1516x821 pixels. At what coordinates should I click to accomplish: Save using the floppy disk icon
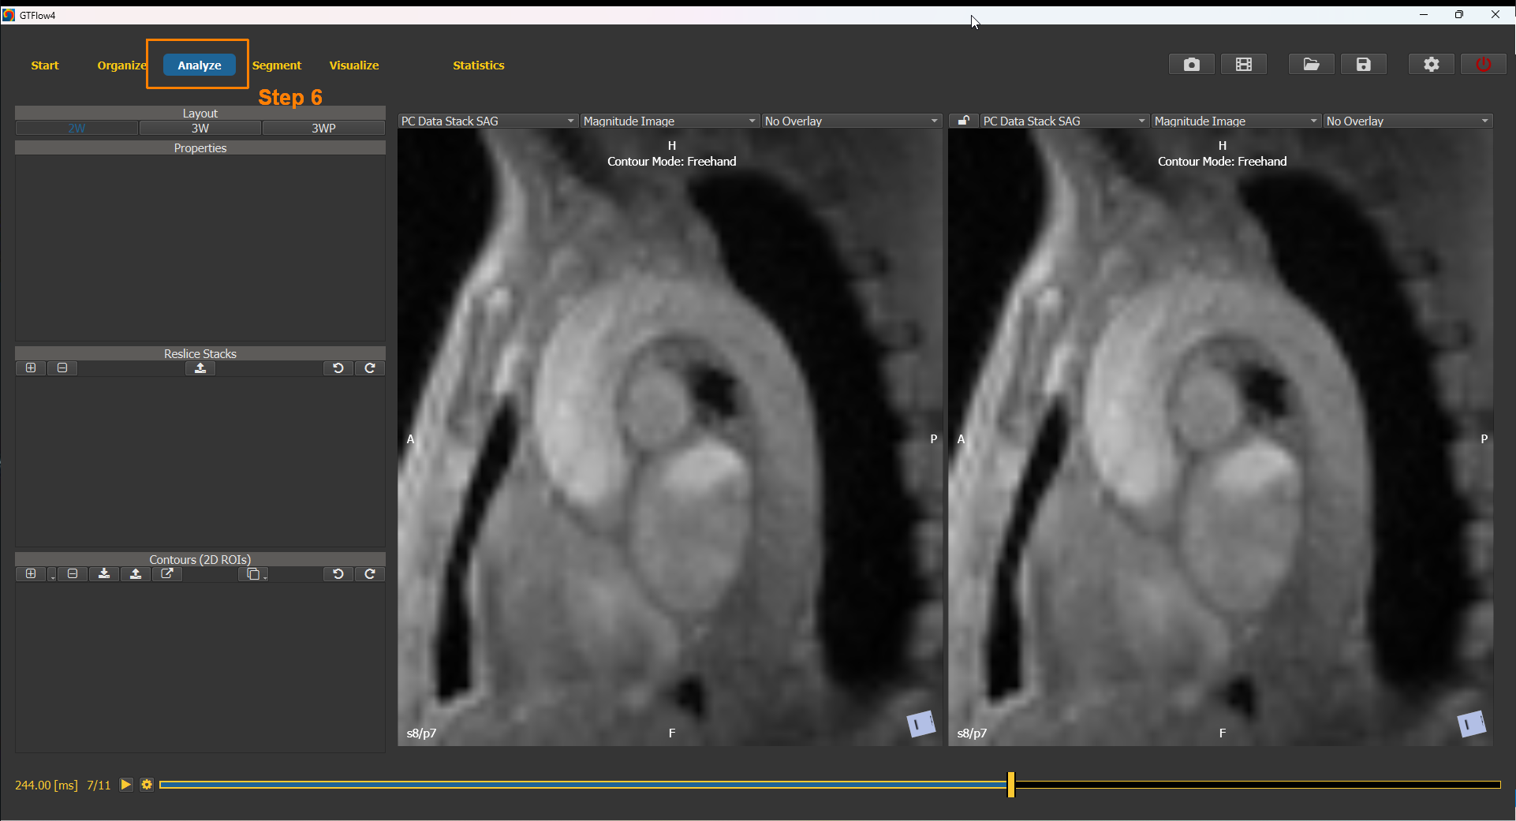pyautogui.click(x=1364, y=65)
